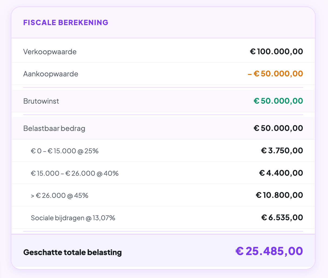Screen dimensions: 328x278
Task: Select the Geschatte totale belasting label
Action: (72, 252)
